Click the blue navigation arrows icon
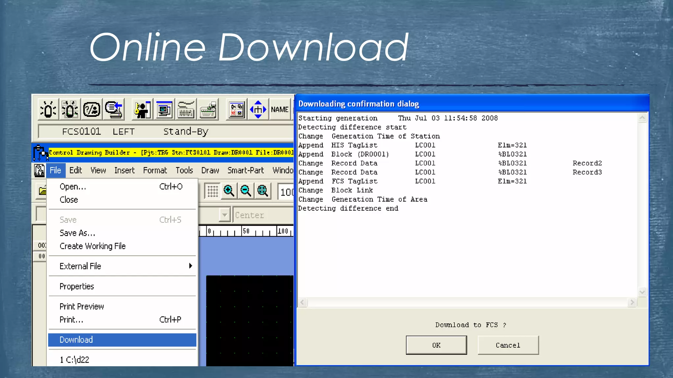Image resolution: width=673 pixels, height=378 pixels. [x=258, y=110]
